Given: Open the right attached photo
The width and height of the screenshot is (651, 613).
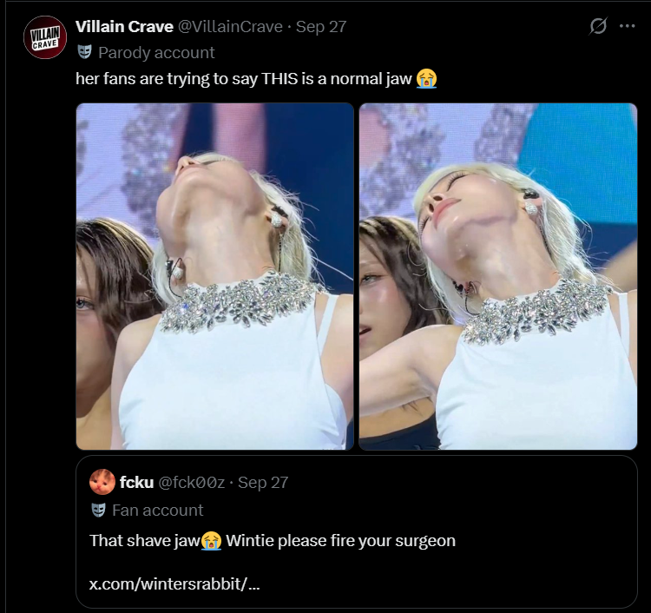Looking at the screenshot, I should (x=498, y=276).
